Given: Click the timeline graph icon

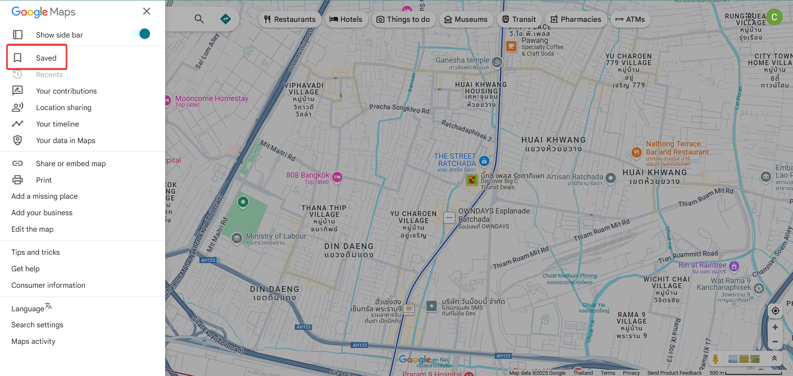Looking at the screenshot, I should point(17,124).
